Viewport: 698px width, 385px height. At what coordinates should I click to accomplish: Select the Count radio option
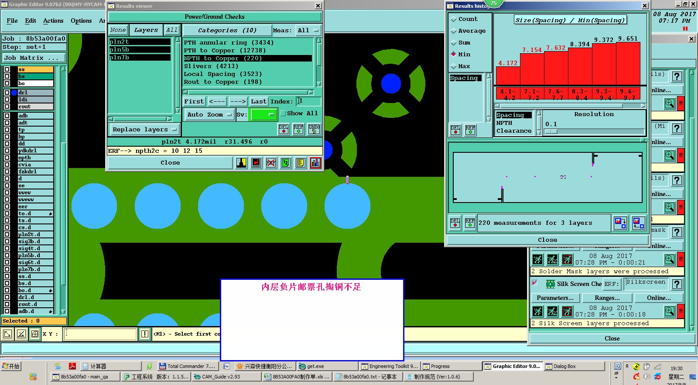tap(454, 19)
